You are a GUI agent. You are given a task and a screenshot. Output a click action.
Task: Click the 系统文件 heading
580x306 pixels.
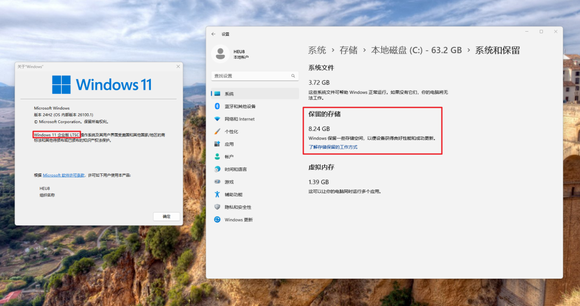pos(321,68)
